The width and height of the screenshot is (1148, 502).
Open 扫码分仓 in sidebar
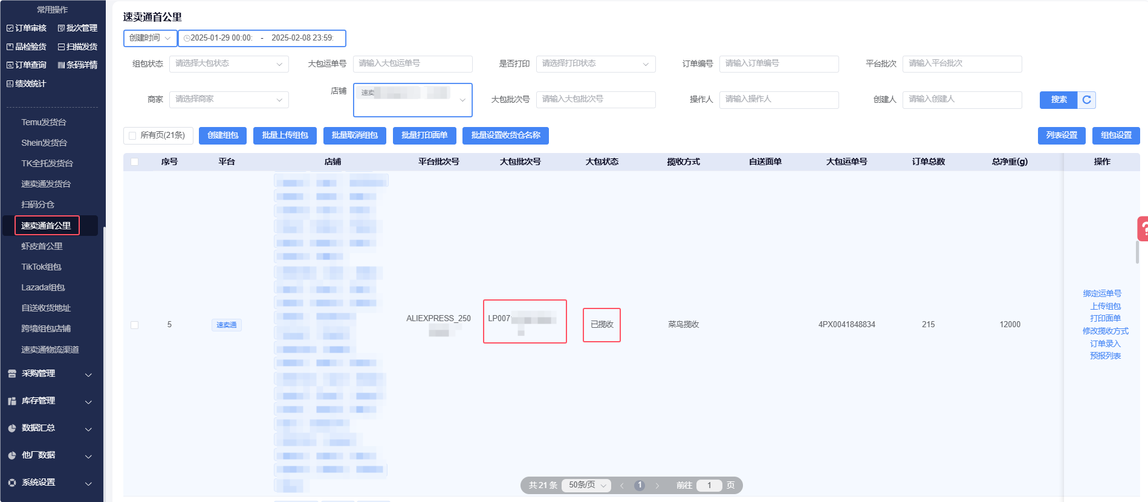coord(37,204)
